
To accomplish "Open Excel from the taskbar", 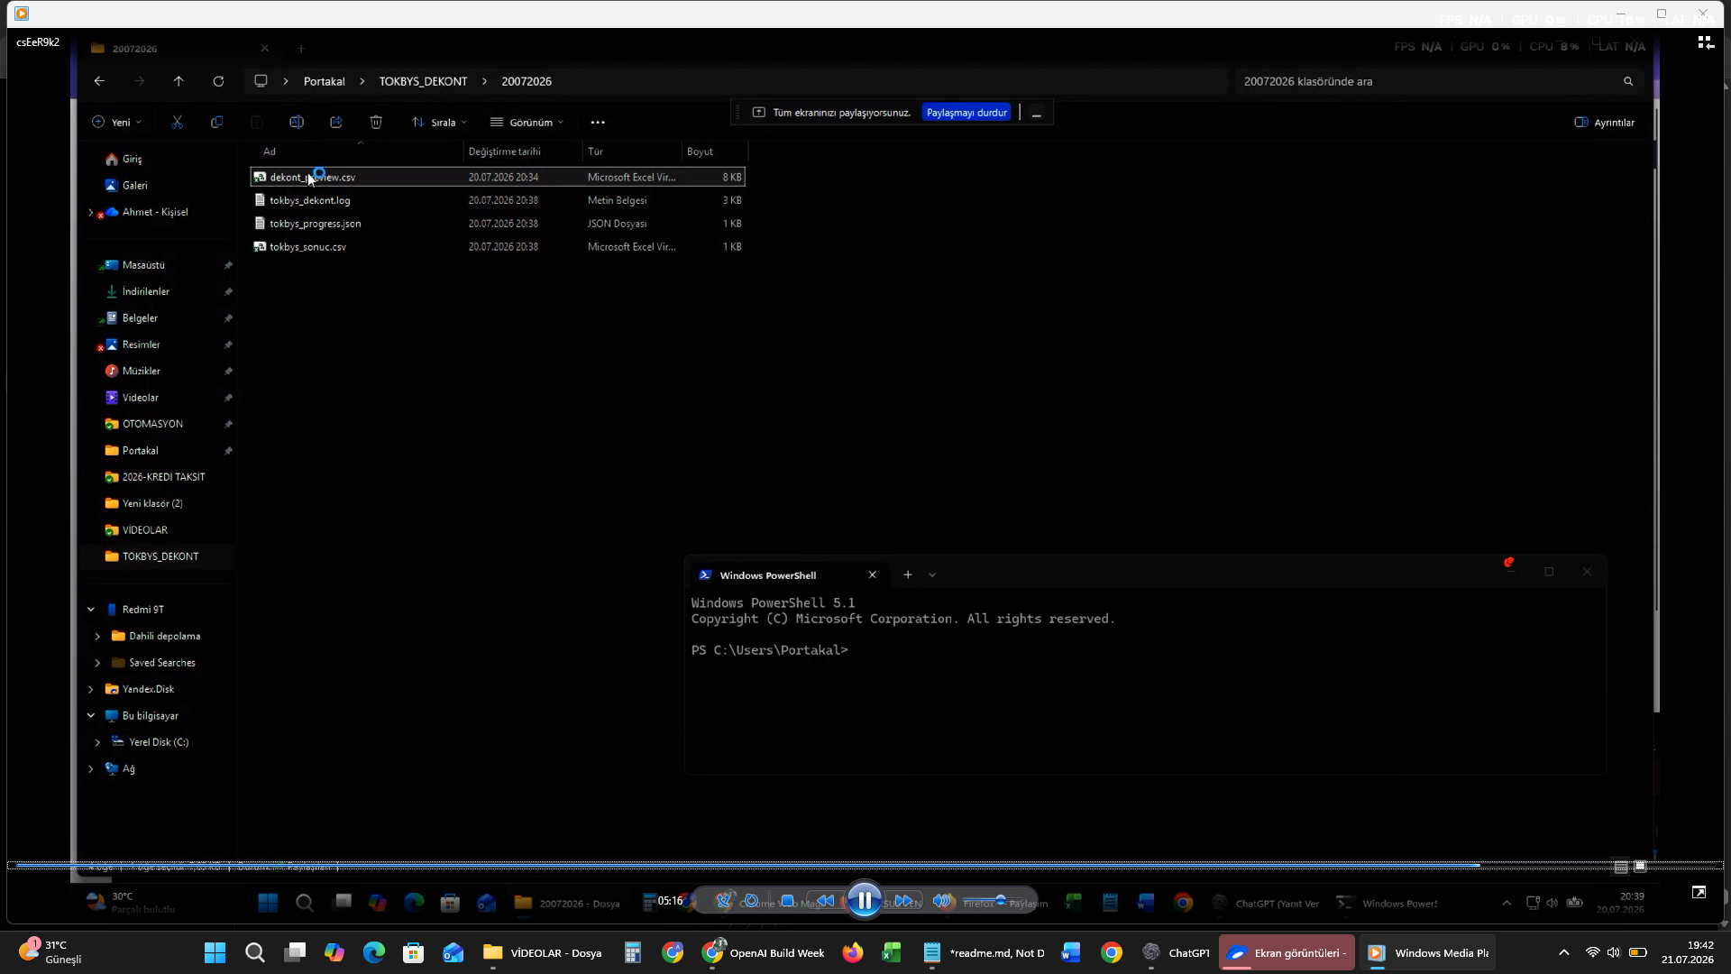I will [892, 953].
